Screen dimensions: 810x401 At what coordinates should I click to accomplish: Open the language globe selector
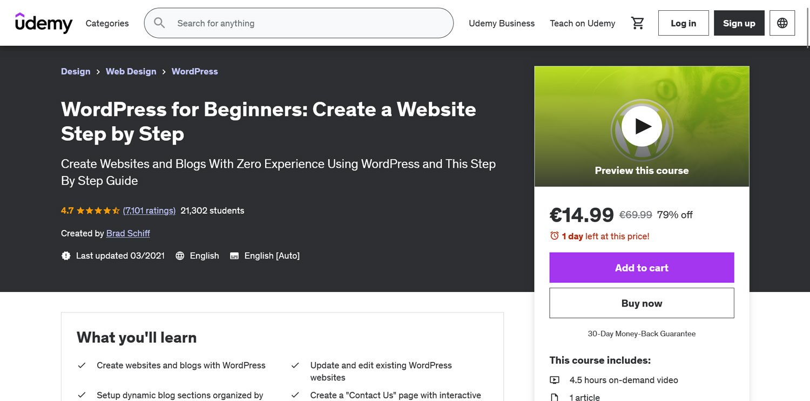[782, 23]
